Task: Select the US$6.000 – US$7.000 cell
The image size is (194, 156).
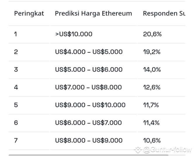Action: pos(88,123)
